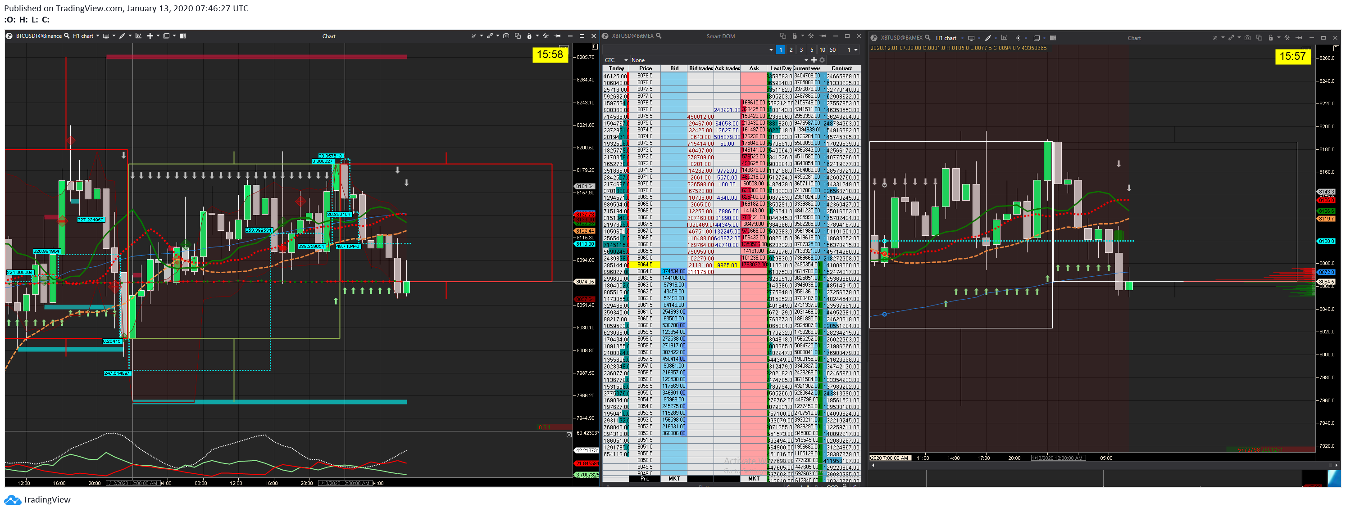
Task: Click crosshair target icon in XBTUSD chart
Action: pyautogui.click(x=1019, y=38)
